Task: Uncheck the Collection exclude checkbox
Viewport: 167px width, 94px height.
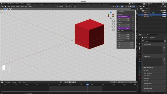Action: (161, 11)
